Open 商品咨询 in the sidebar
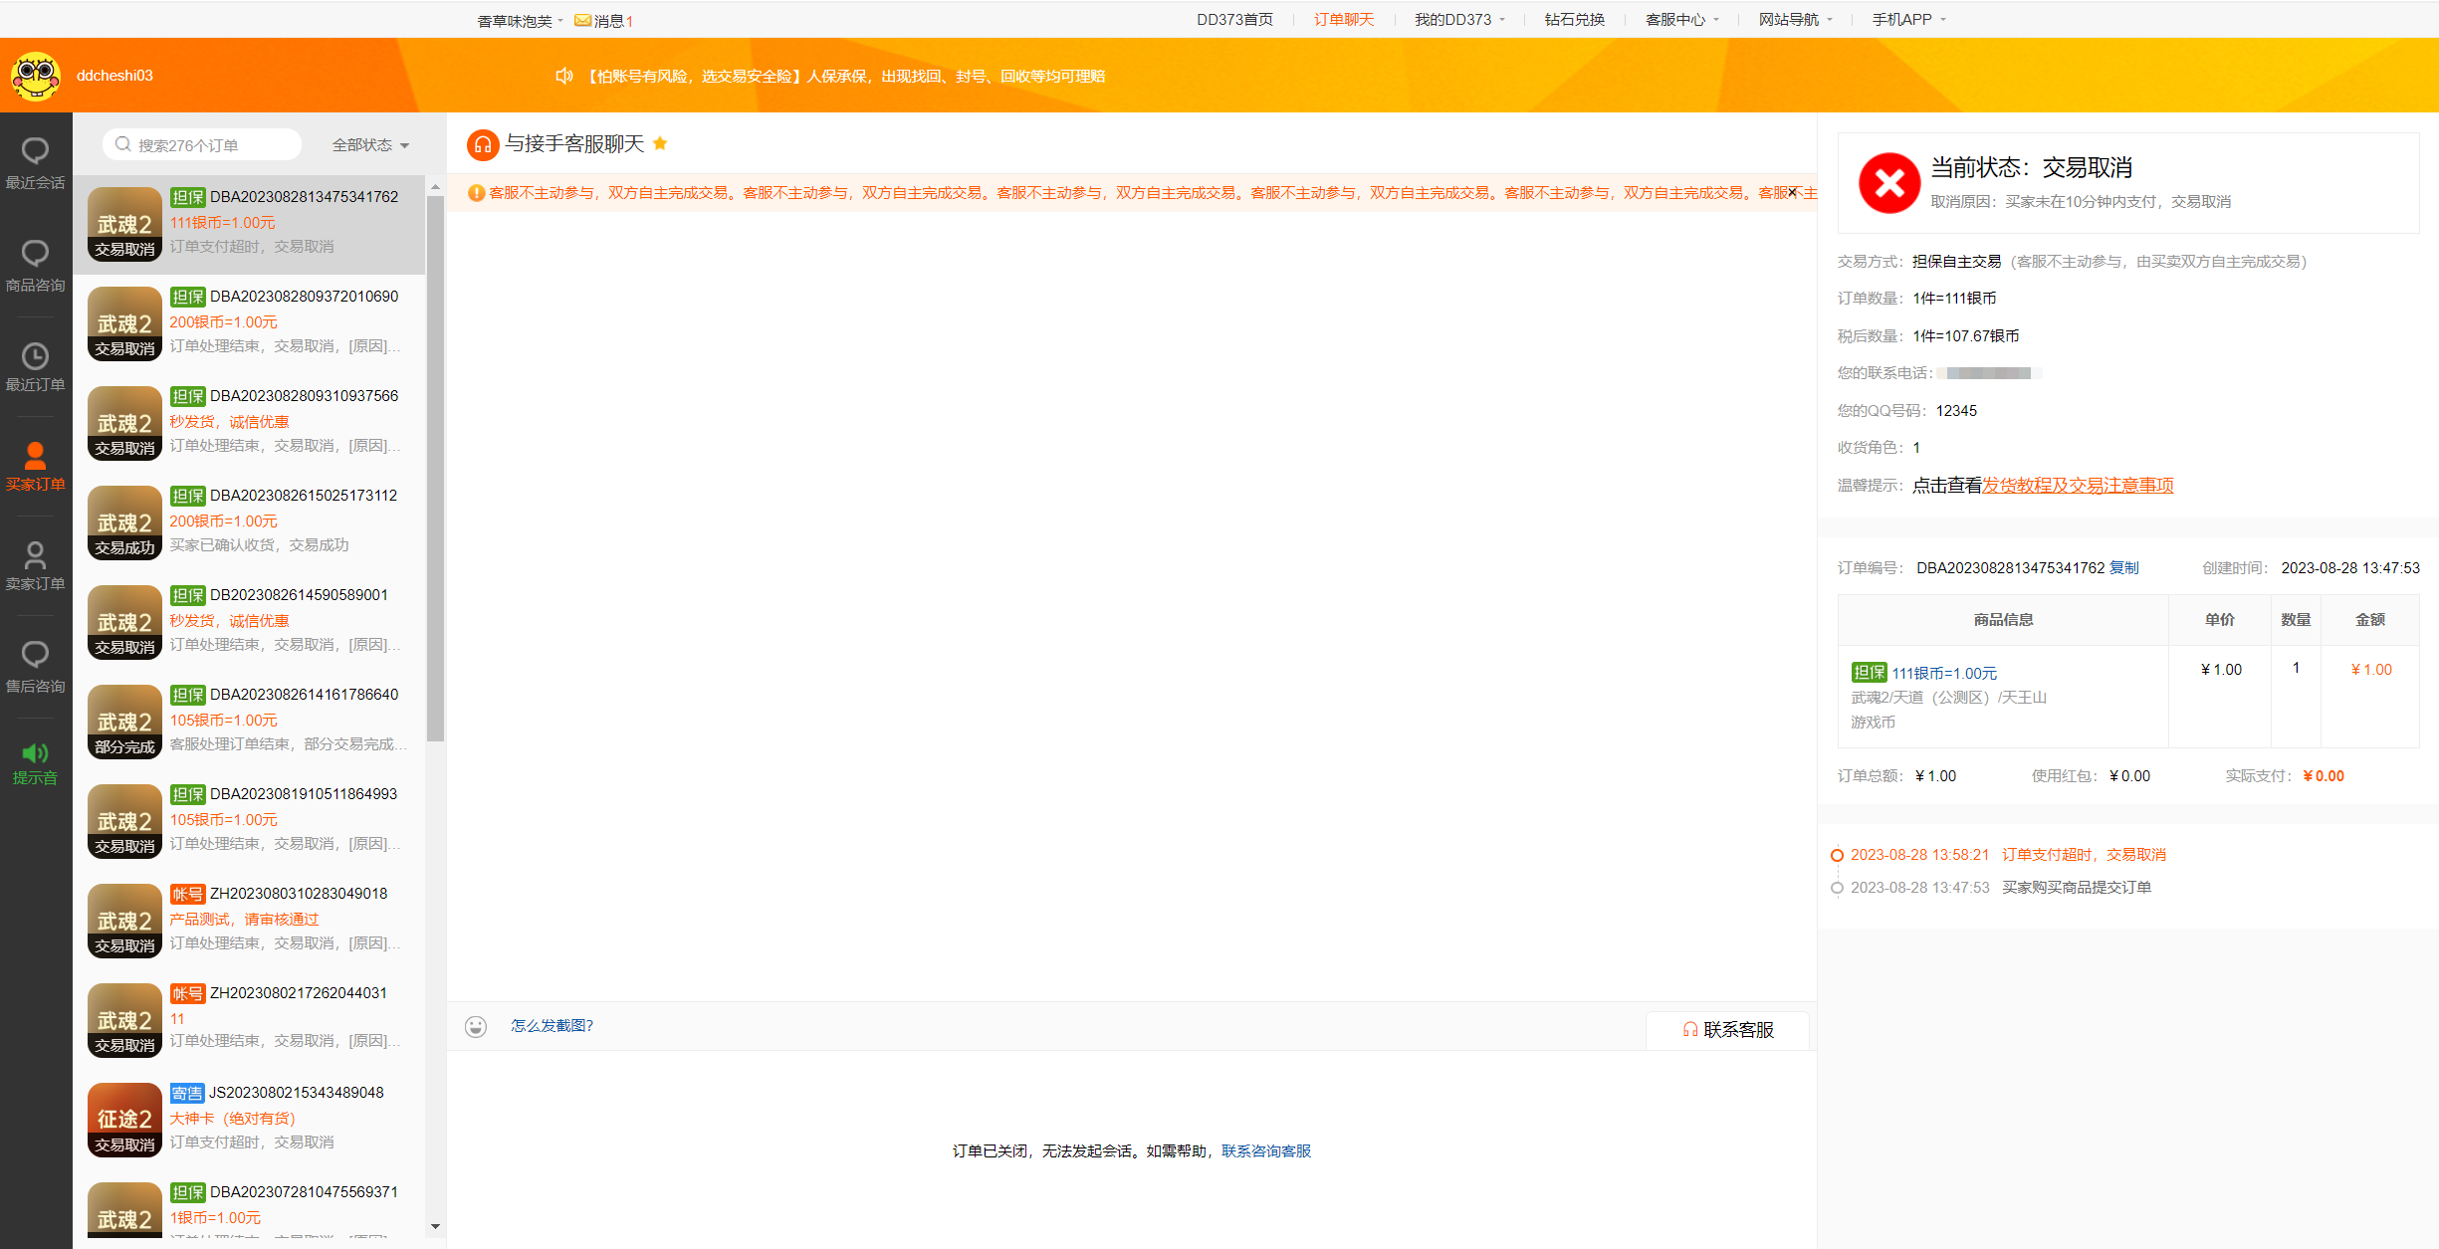Image resolution: width=2439 pixels, height=1249 pixels. point(35,266)
